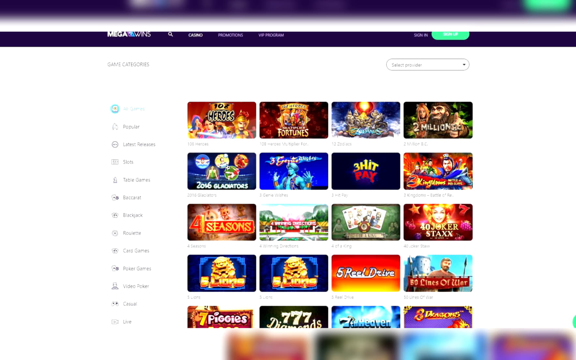
Task: Open the 5 Reel Drive thumbnail
Action: pyautogui.click(x=366, y=273)
